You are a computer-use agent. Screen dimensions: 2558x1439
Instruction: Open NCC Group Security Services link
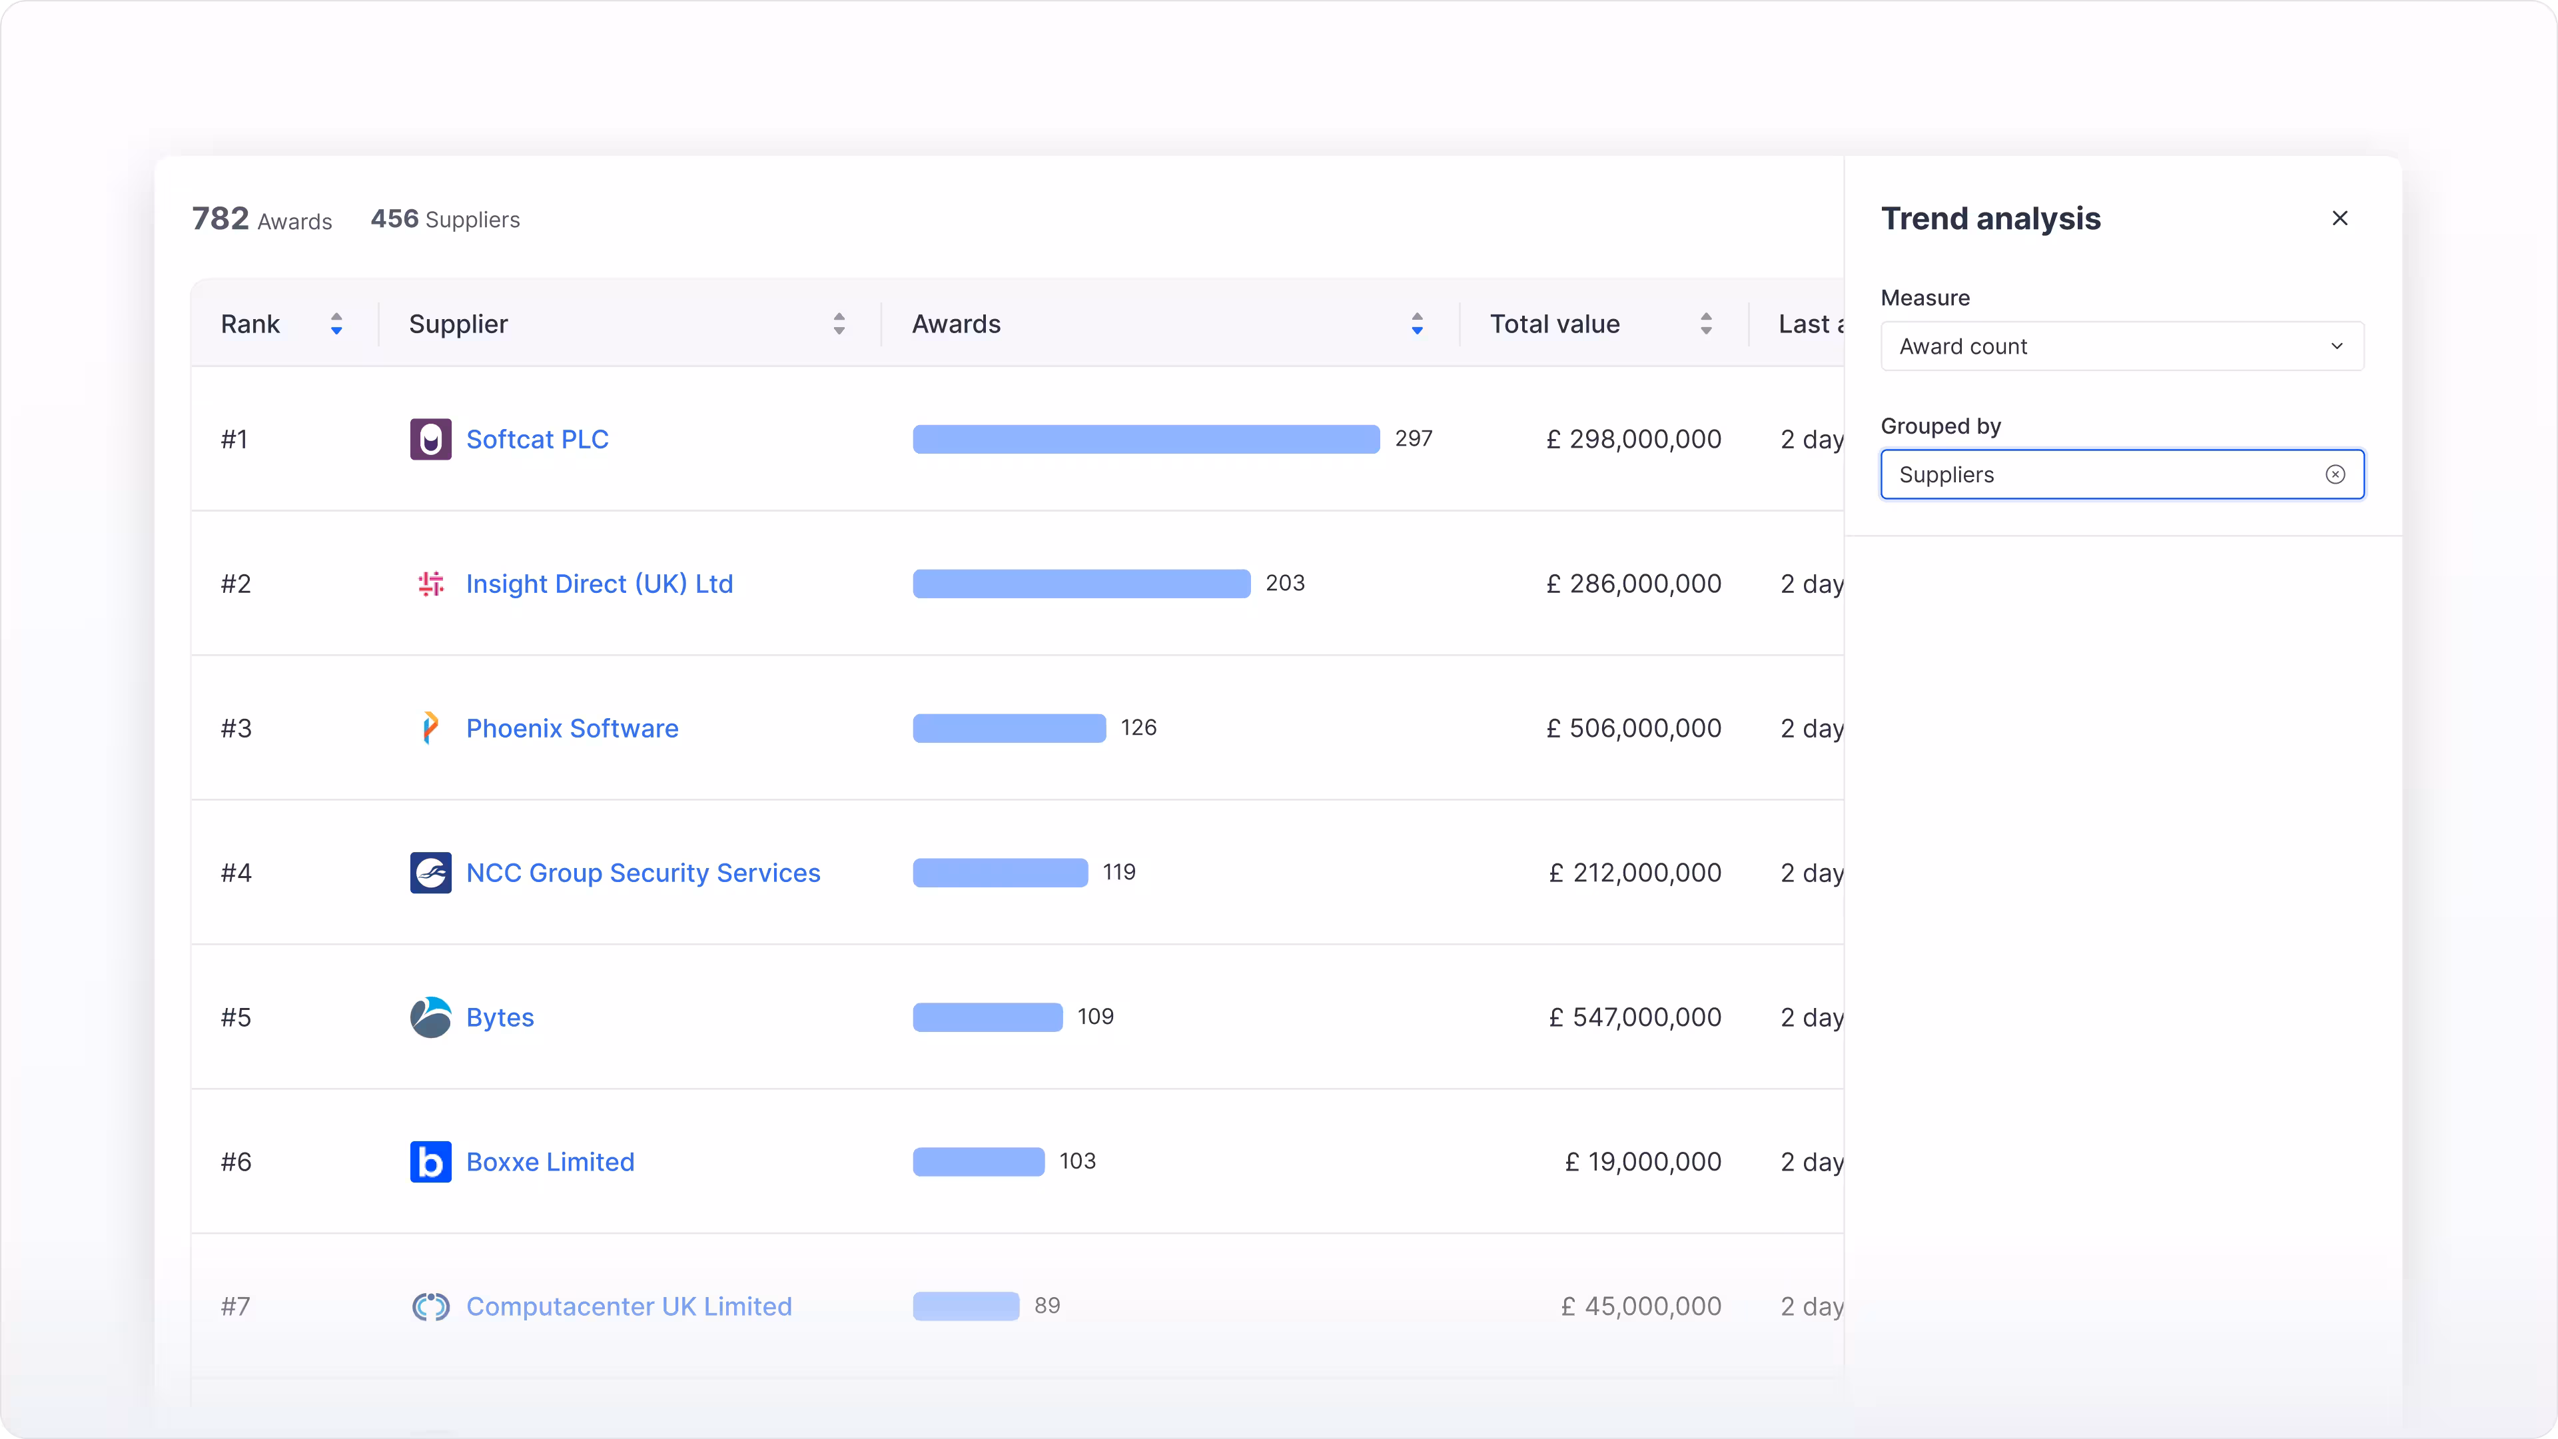point(642,873)
